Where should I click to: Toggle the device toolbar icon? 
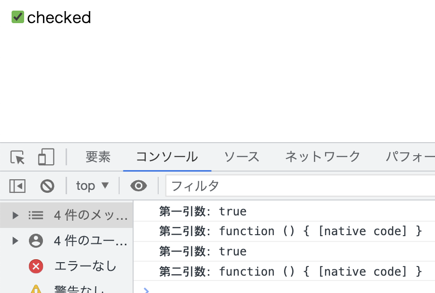point(46,157)
